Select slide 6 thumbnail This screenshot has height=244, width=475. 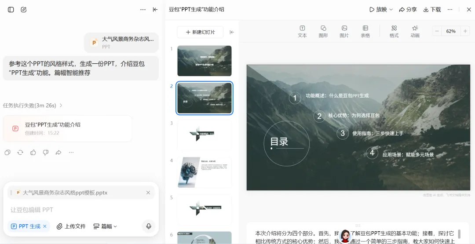click(x=205, y=238)
